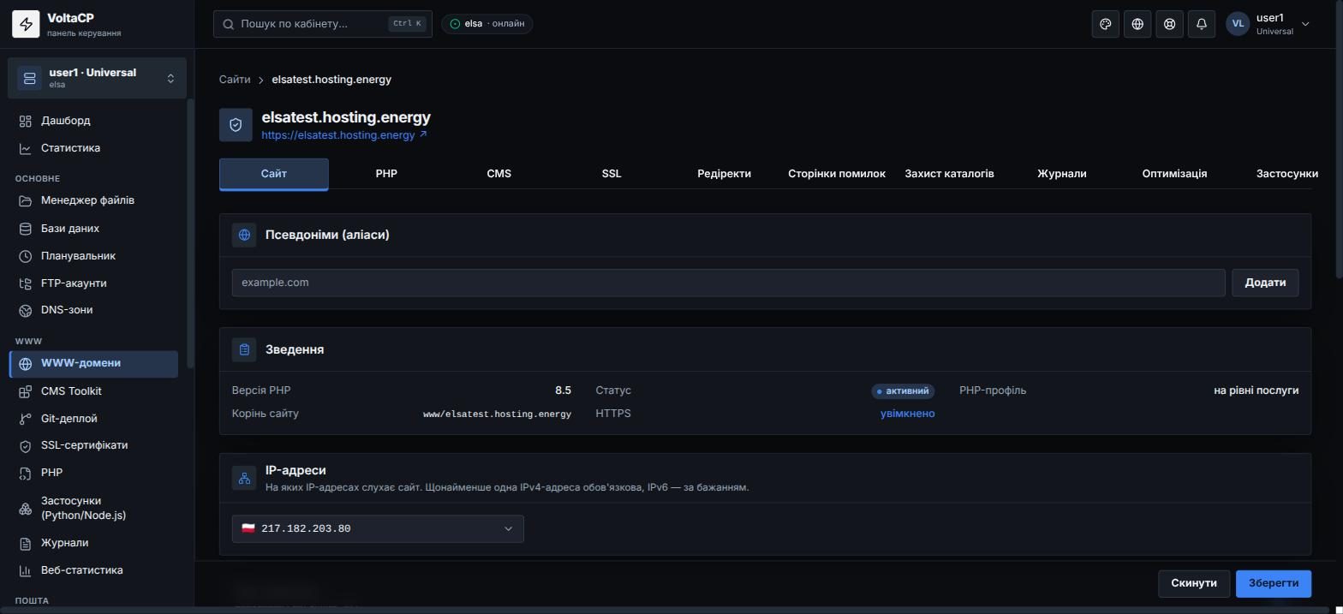This screenshot has height=614, width=1343.
Task: Open the Журнали tab
Action: pyautogui.click(x=1062, y=174)
